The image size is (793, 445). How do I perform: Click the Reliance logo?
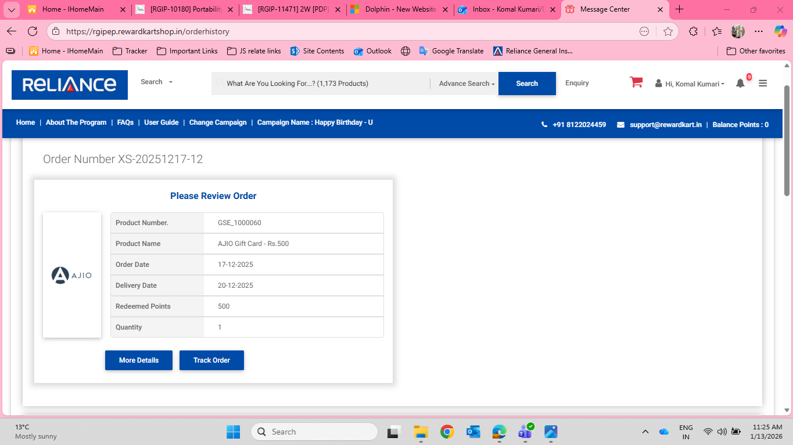pyautogui.click(x=70, y=85)
